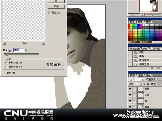Toggle lock image pixels brush icon
The width and height of the screenshot is (162, 121).
coord(141,84)
